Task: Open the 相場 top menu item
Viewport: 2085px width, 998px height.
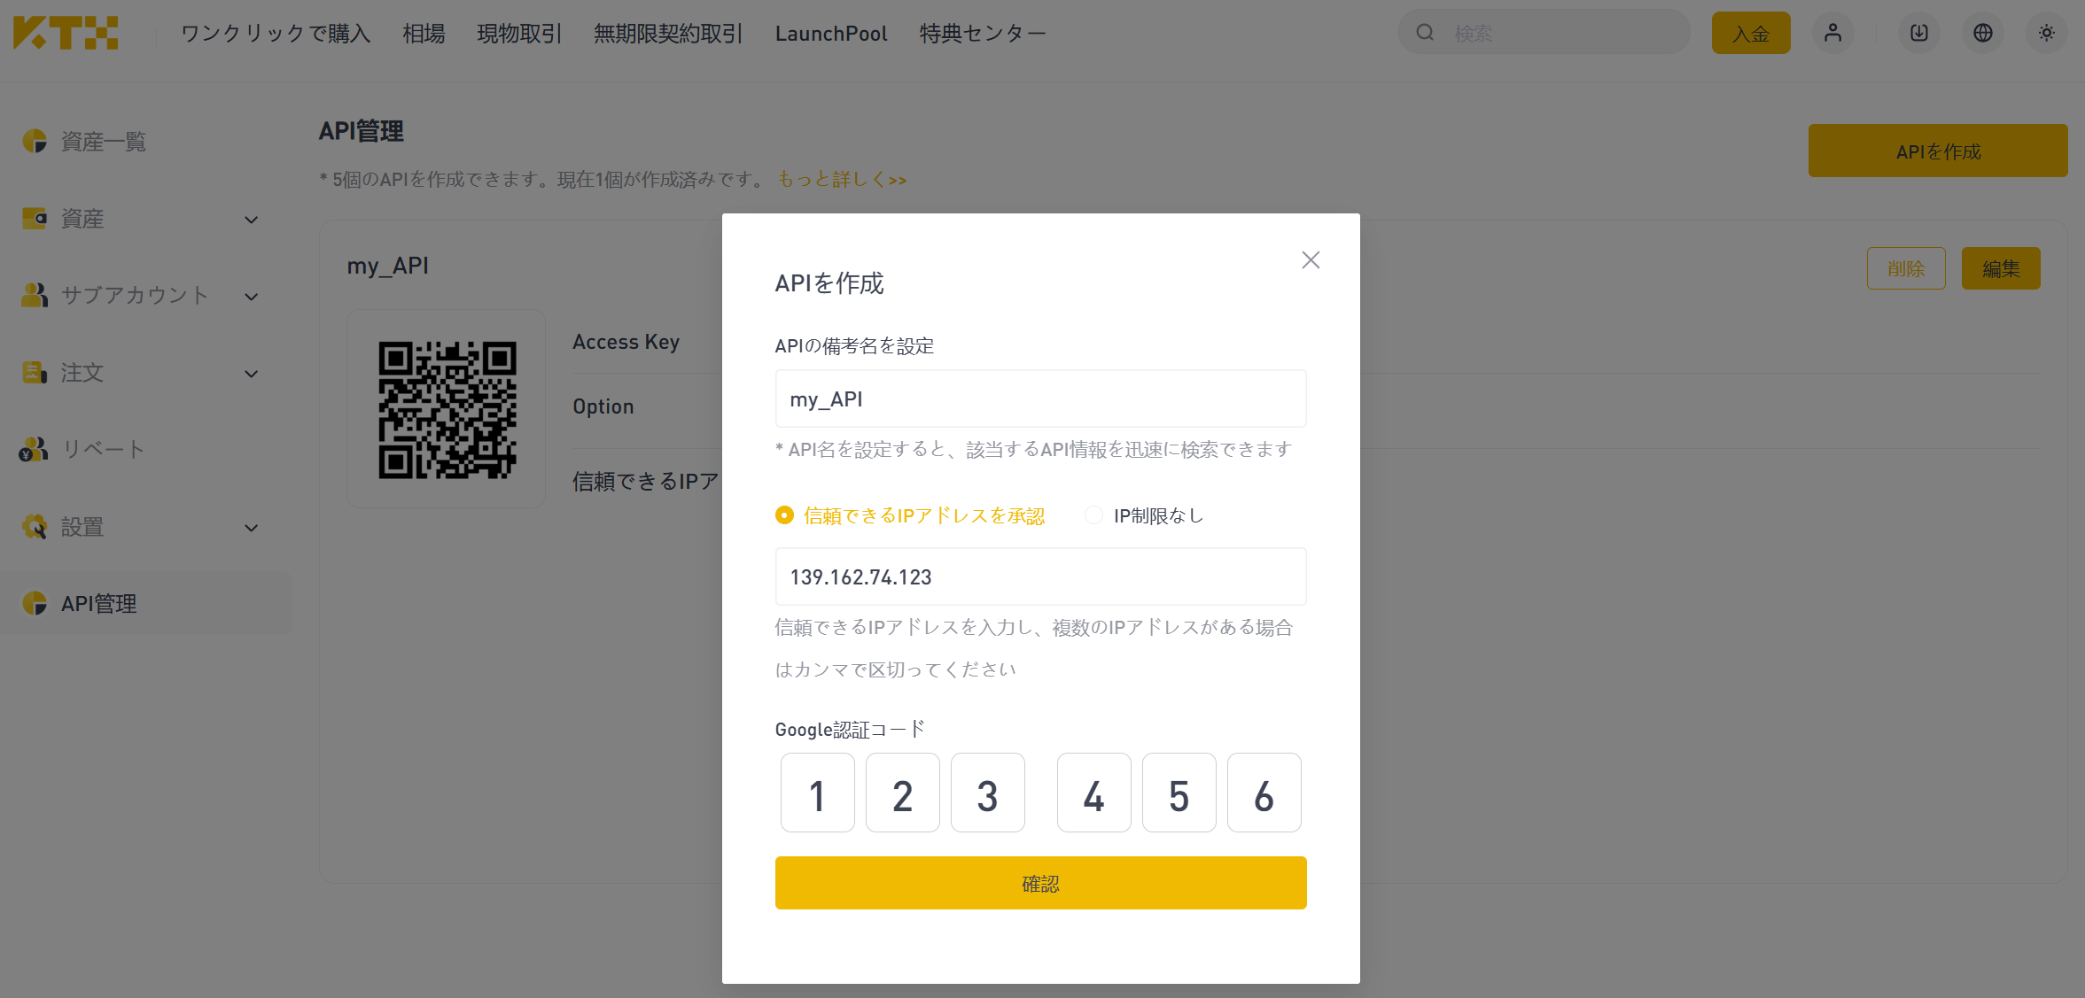Action: [424, 34]
